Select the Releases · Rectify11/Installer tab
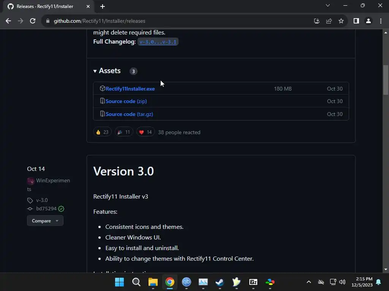Viewport: 389px width, 291px height. (49, 6)
